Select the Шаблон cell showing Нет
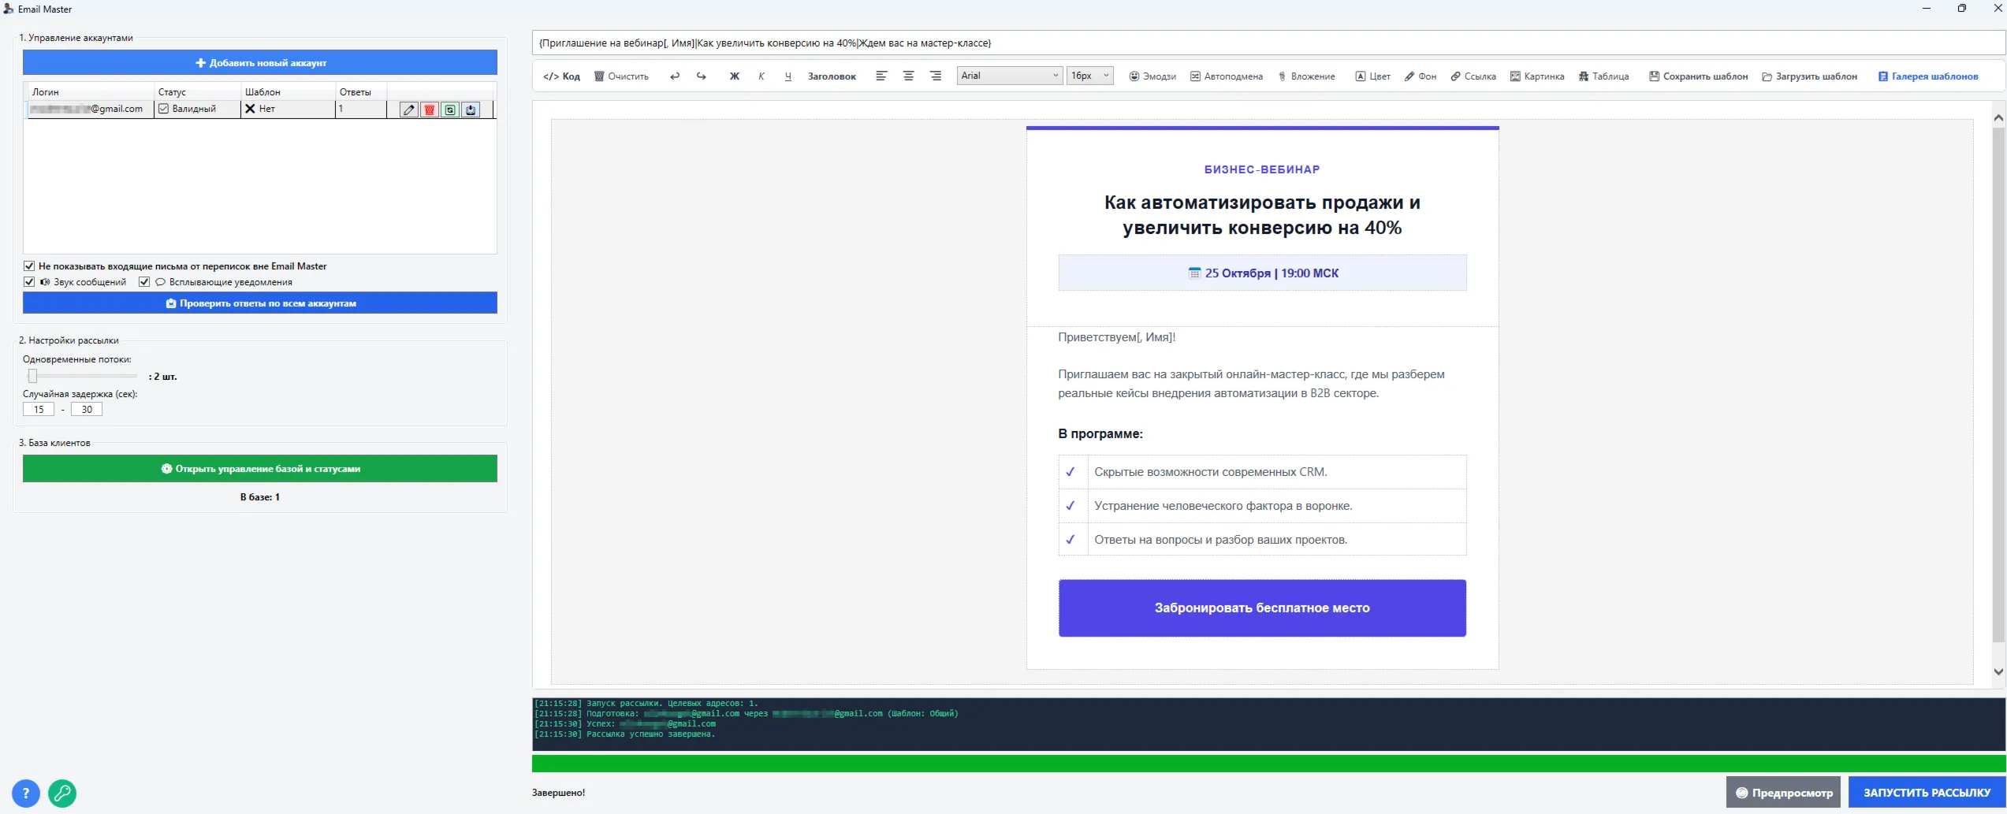Image resolution: width=2007 pixels, height=814 pixels. 288,109
